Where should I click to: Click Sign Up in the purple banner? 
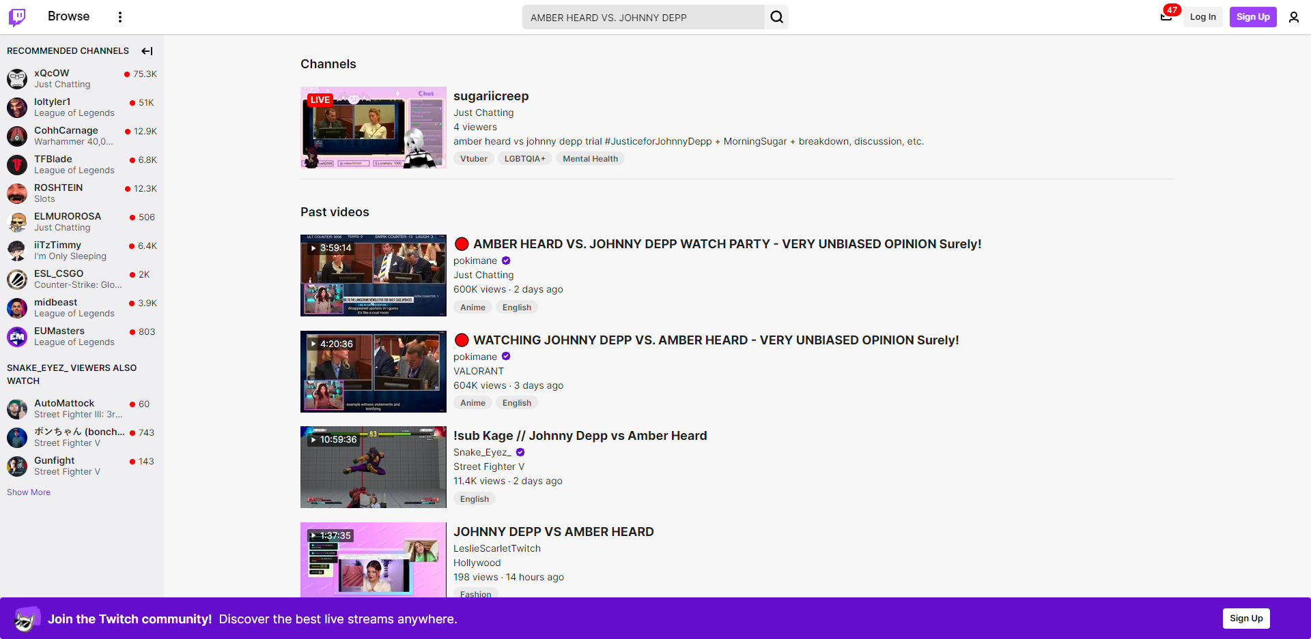point(1246,619)
